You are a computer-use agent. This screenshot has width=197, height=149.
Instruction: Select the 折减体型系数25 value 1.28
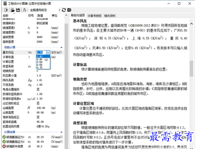(x=40, y=94)
